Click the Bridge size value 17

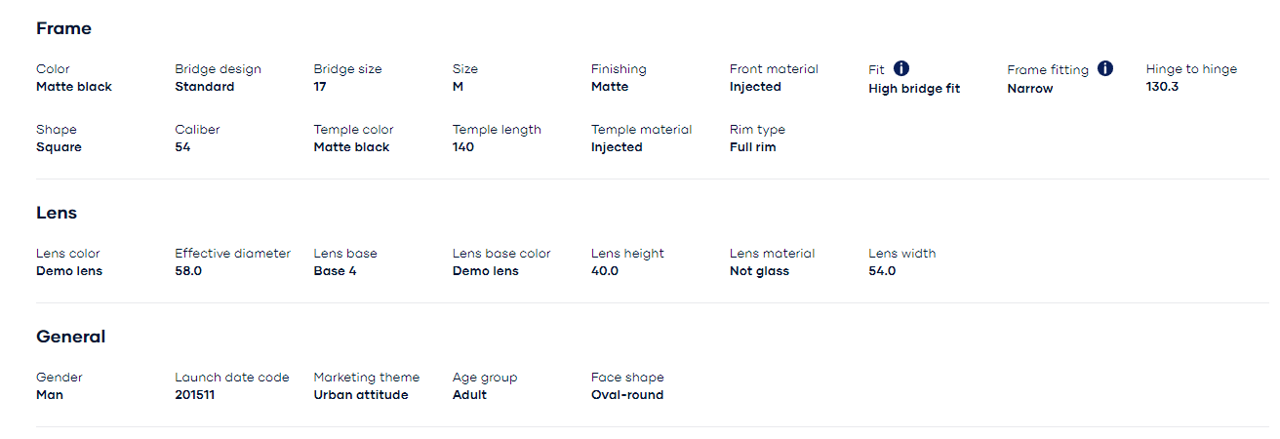[320, 87]
